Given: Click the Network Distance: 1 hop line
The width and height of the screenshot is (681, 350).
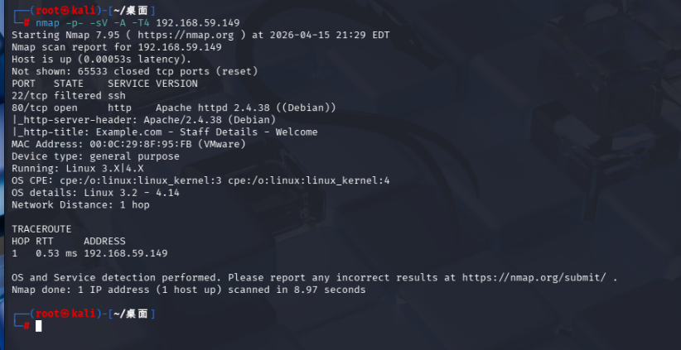Looking at the screenshot, I should tap(80, 204).
